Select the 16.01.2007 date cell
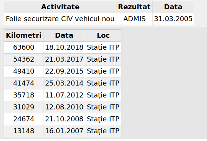207x141 pixels. (64, 131)
